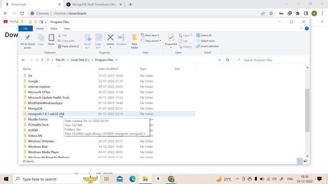328x184 pixels.
Task: Click the Copy ribbon icon
Action: click(x=40, y=38)
